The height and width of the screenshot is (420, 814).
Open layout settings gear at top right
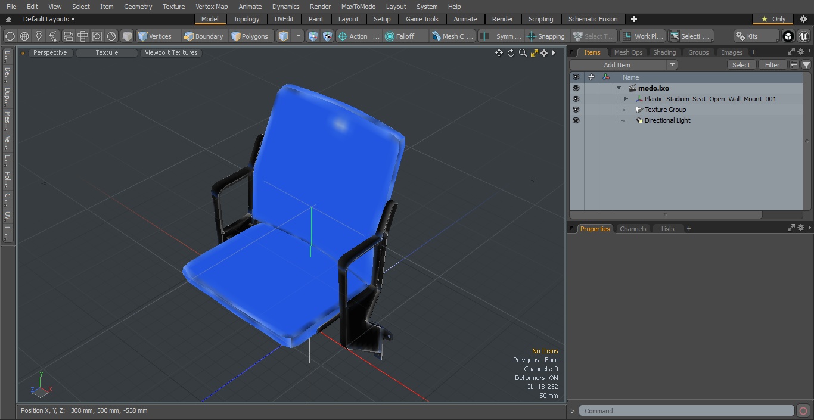point(803,19)
